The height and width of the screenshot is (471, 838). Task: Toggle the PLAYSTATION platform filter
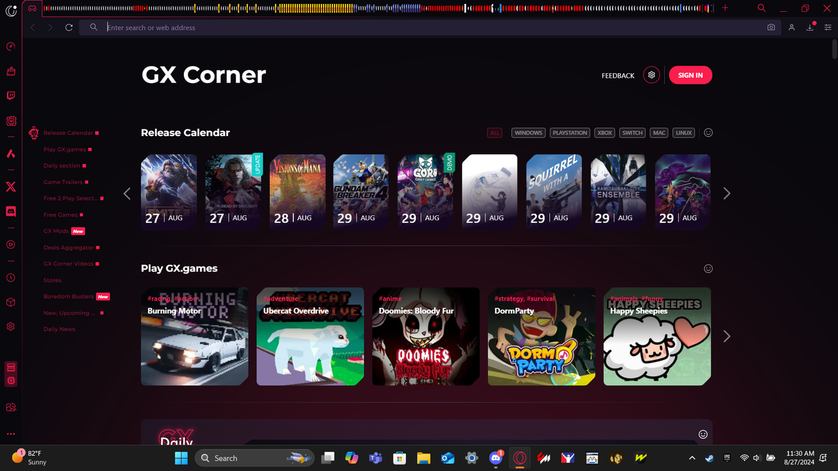click(570, 133)
